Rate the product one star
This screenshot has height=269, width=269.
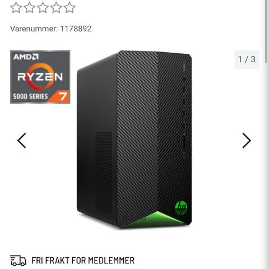coord(16,8)
